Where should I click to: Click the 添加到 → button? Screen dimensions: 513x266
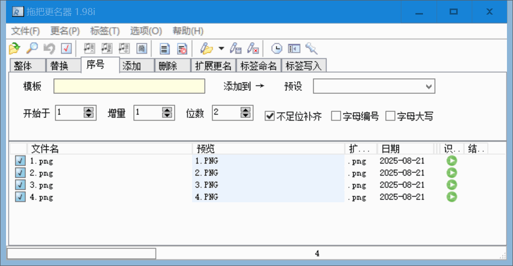(x=244, y=86)
